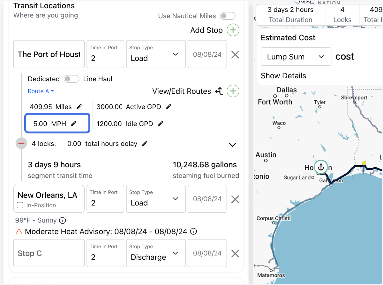Image resolution: width=383 pixels, height=285 pixels.
Task: Toggle the Dedicated switch
Action: click(x=71, y=79)
